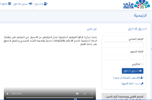Click the user-plus icon beside new user link
The width and height of the screenshot is (152, 100).
coord(142,78)
